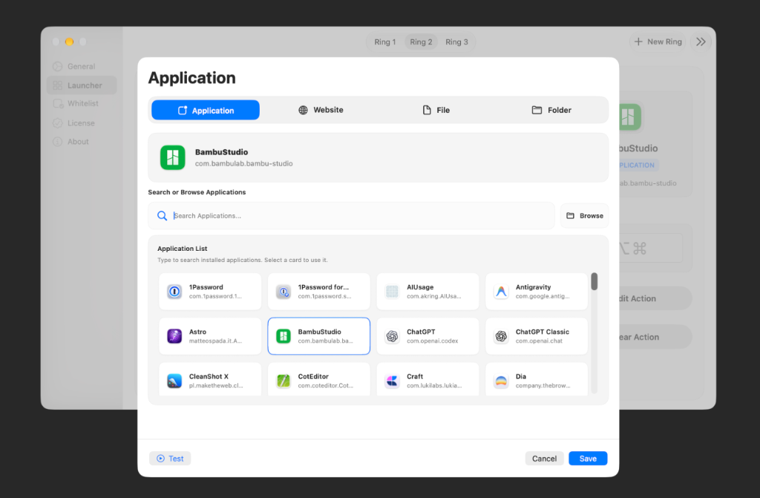The image size is (760, 498).
Task: Select the Antigravity app card
Action: click(x=537, y=292)
